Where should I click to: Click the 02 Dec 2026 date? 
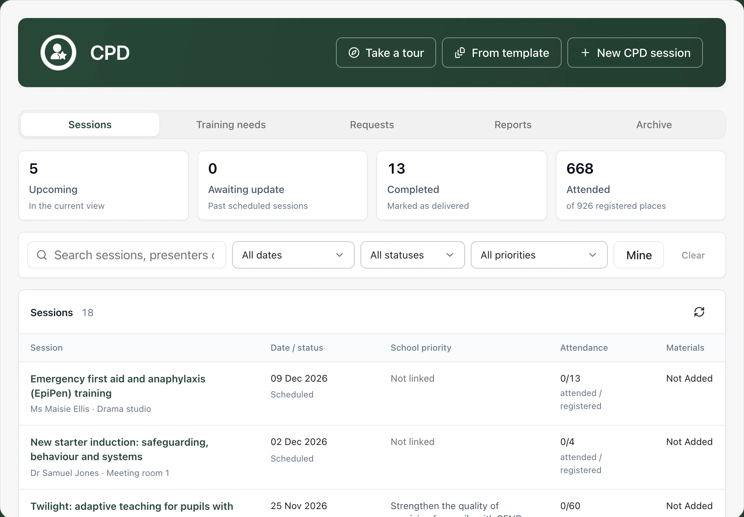coord(299,442)
